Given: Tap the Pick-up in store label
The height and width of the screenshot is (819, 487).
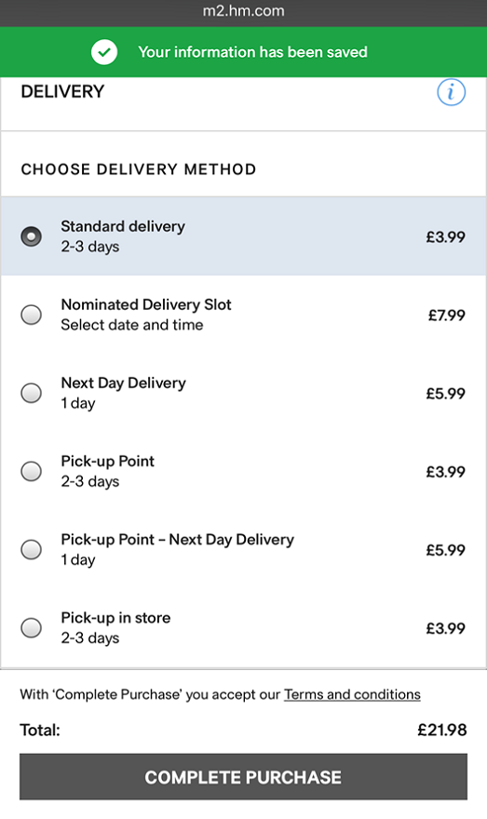Looking at the screenshot, I should (x=115, y=618).
